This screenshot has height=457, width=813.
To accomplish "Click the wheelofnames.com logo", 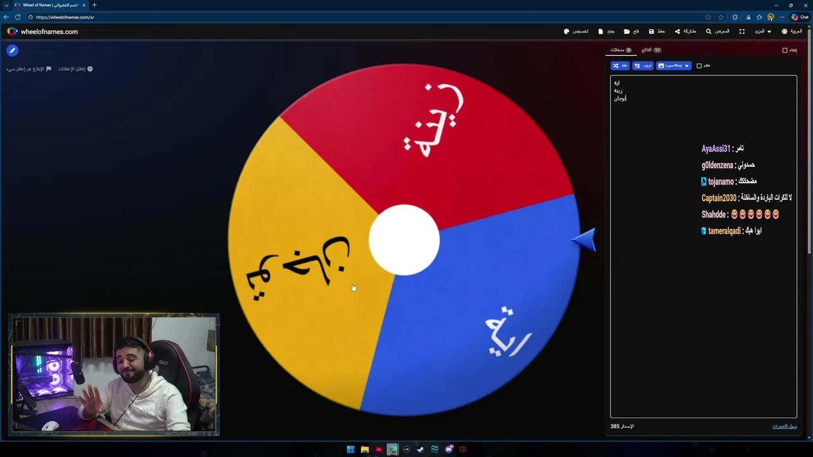I will tap(43, 31).
